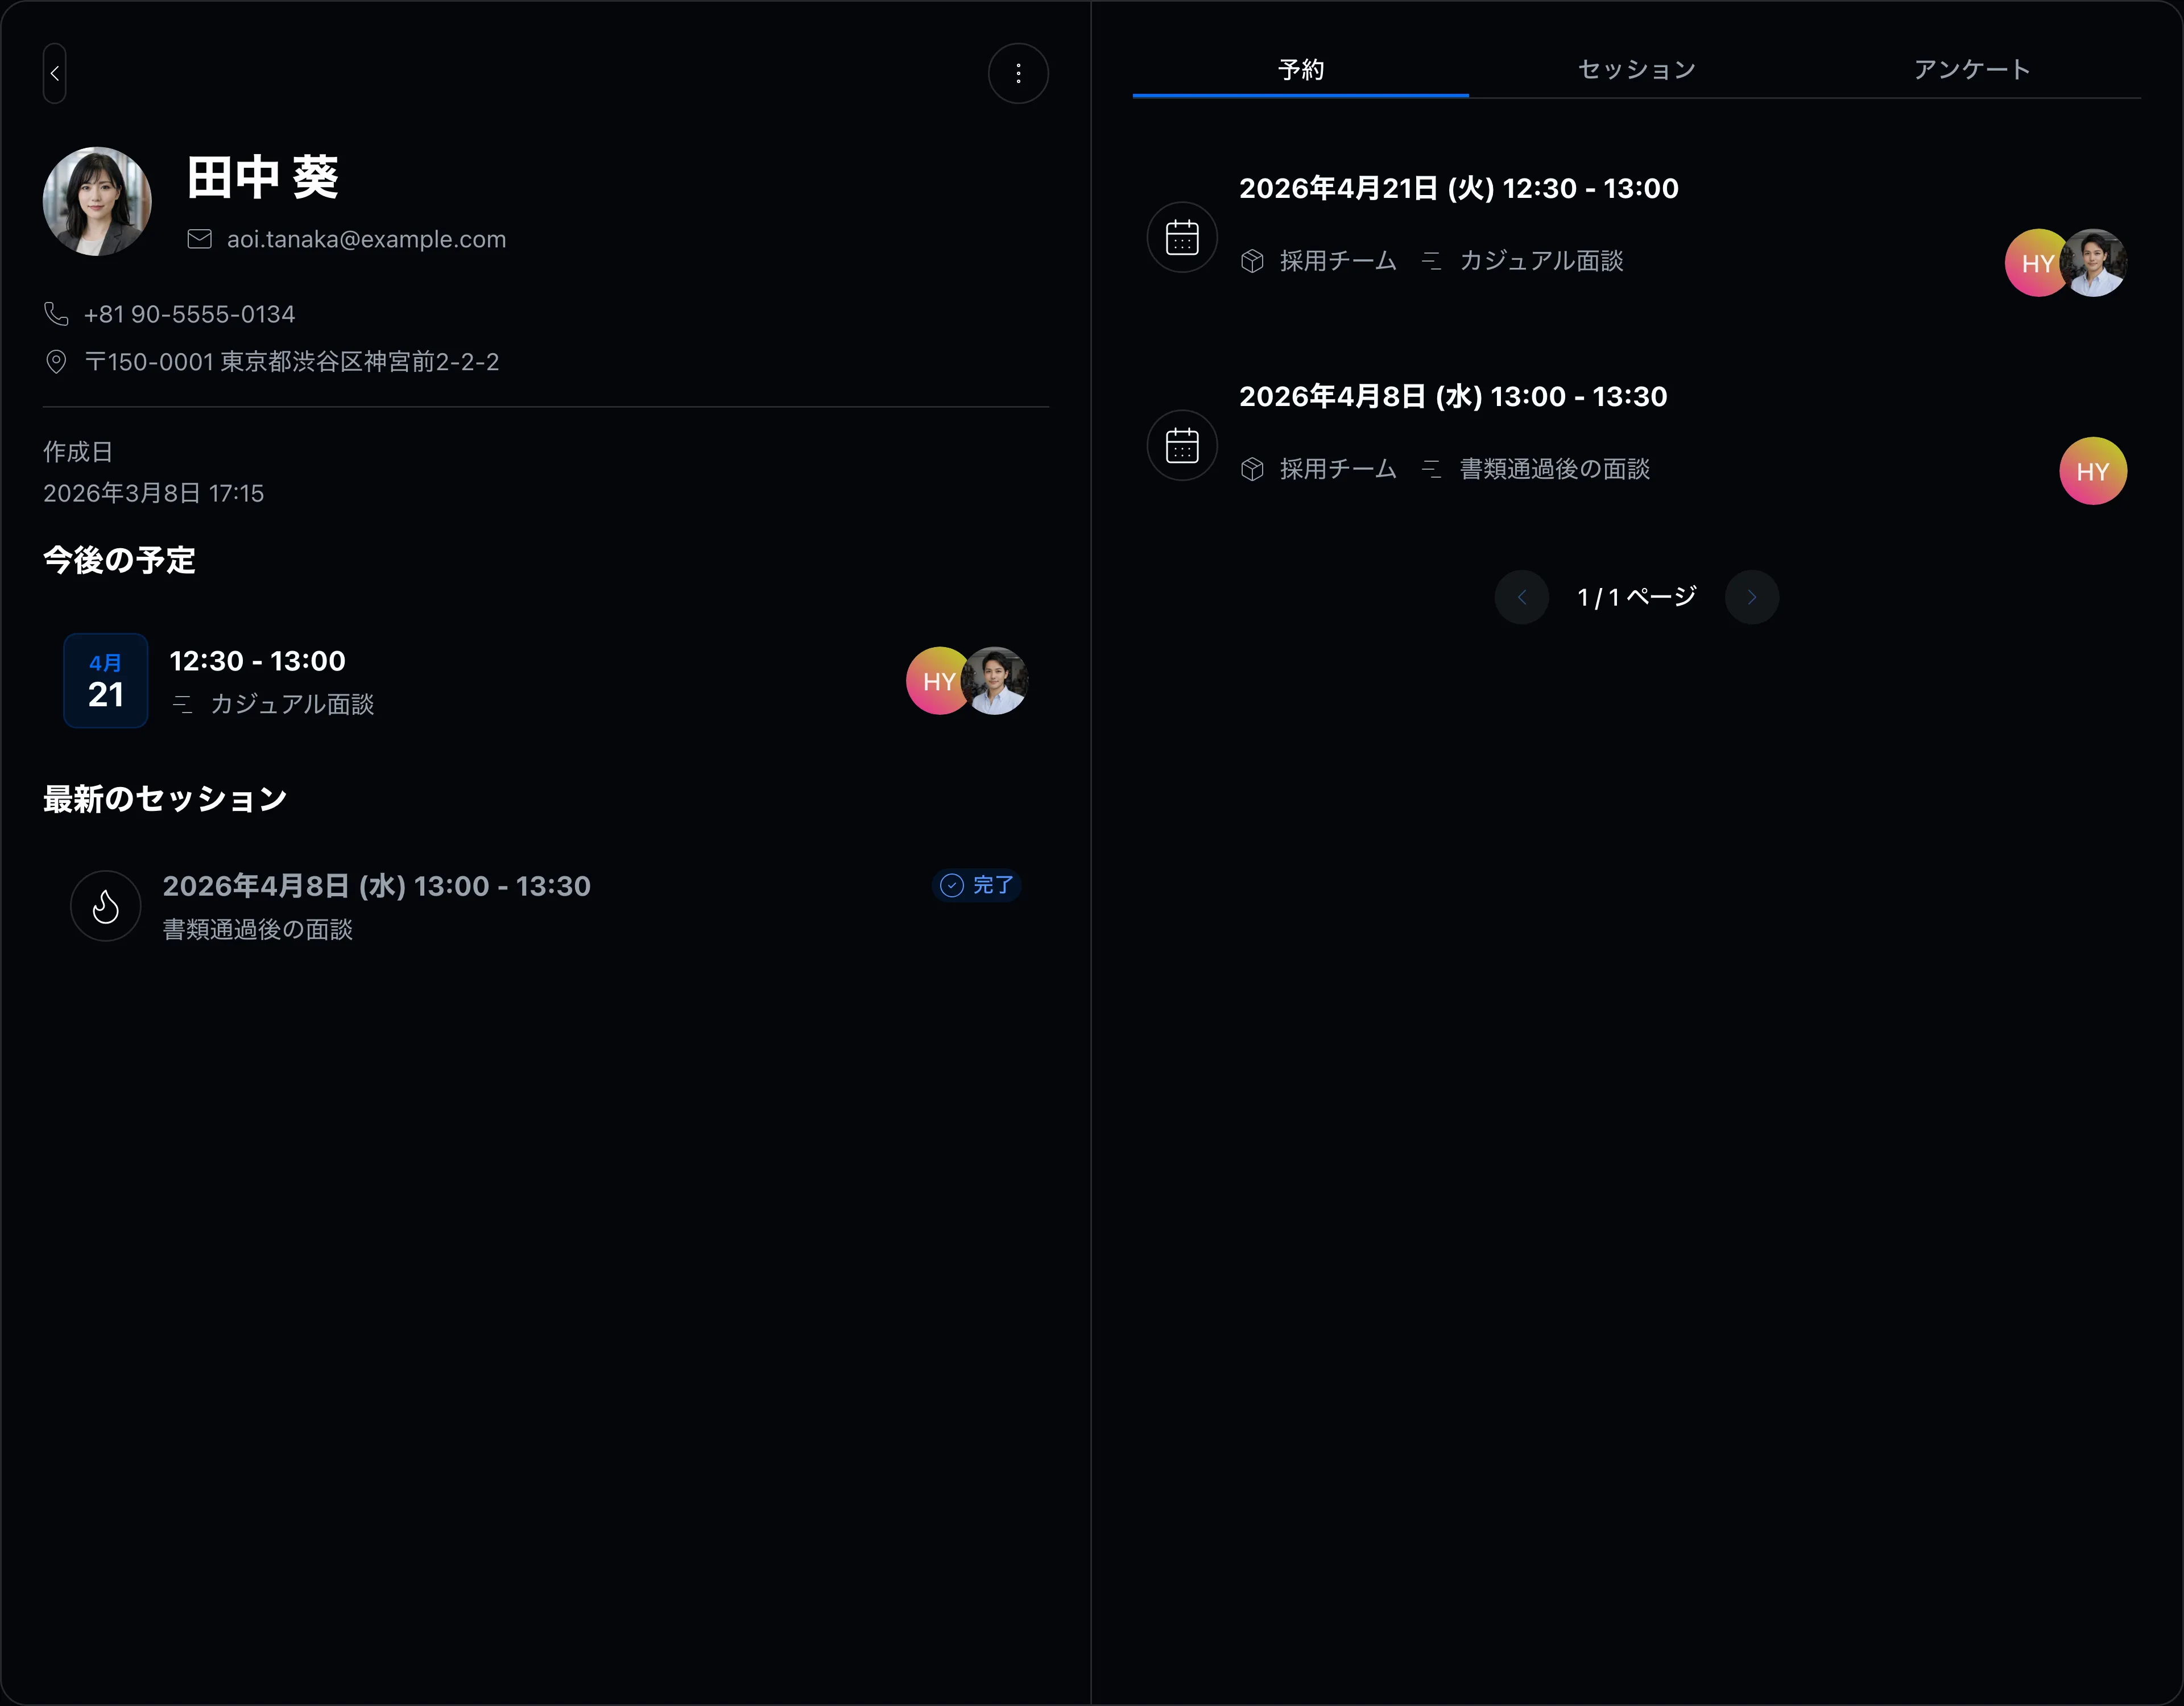This screenshot has width=2184, height=1706.
Task: Go to the previous page arrow
Action: (x=1521, y=597)
